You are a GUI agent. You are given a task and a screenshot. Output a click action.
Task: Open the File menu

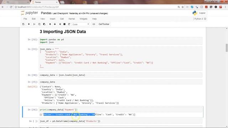pos(25,19)
